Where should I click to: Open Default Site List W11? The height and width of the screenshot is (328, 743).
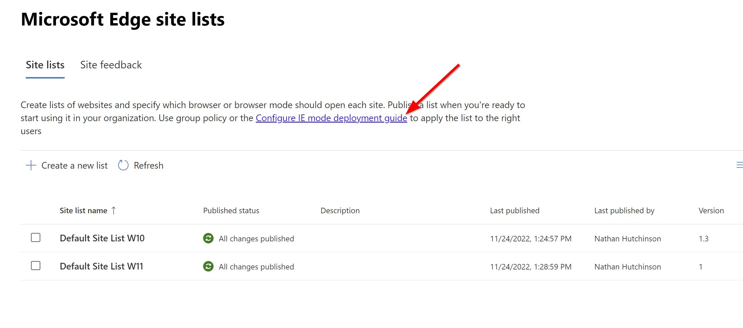[x=101, y=266]
